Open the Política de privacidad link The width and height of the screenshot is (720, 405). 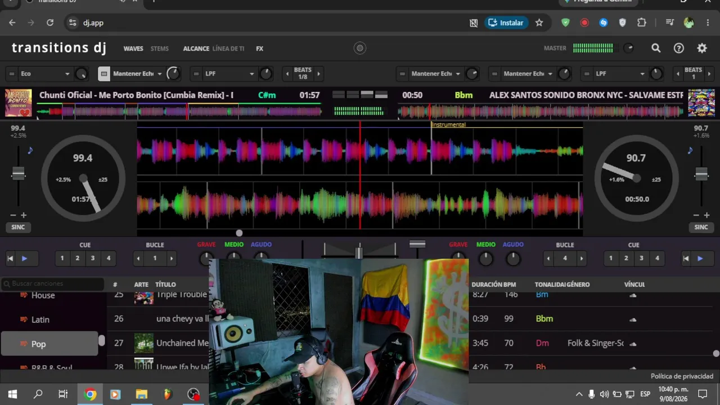point(682,376)
